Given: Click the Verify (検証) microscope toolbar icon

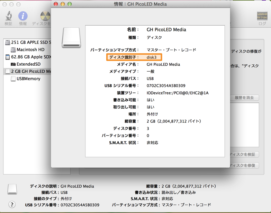Looking at the screenshot, I should [x=8, y=16].
